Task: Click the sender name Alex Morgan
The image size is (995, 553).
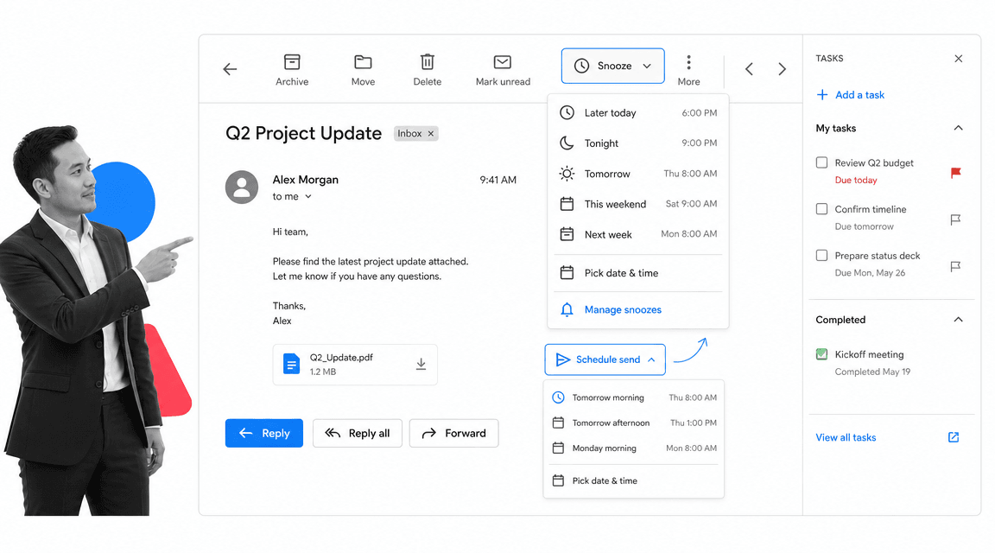Action: point(305,180)
